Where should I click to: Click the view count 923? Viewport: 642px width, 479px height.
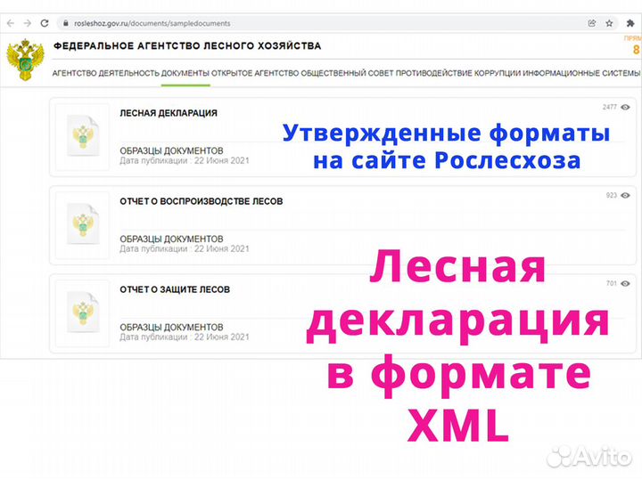pos(612,195)
